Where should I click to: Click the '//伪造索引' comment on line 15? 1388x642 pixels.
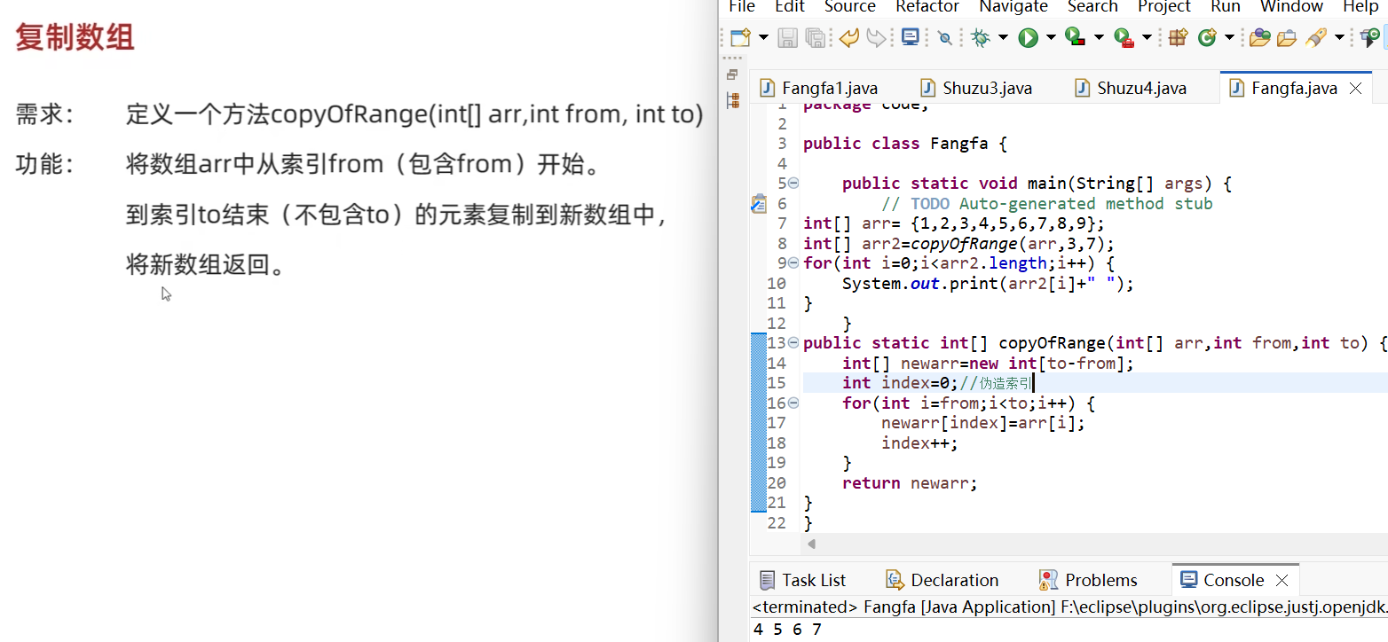996,383
